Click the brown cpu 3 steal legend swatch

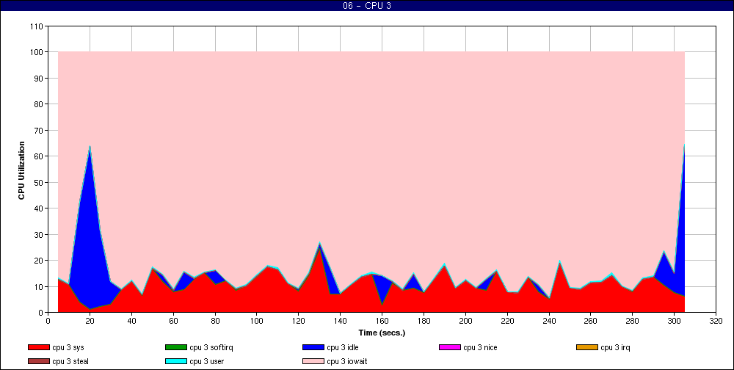pyautogui.click(x=38, y=362)
